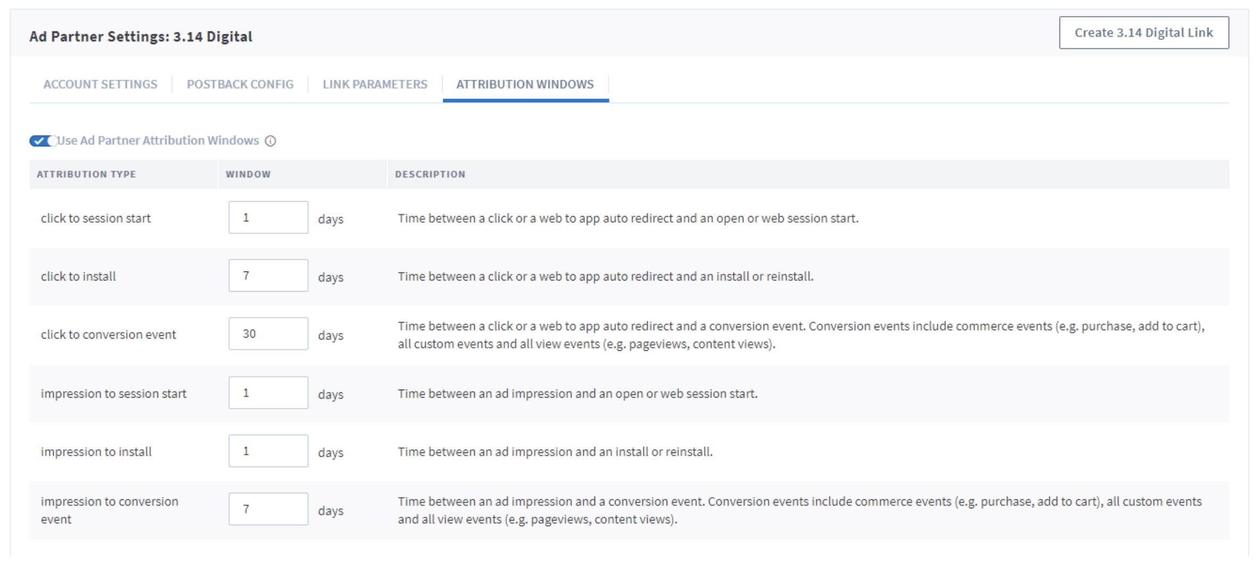Click the info icon beside Attribution Windows toggle
The image size is (1259, 561).
270,141
